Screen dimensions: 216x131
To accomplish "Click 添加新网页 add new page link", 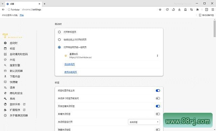I will [70, 64].
